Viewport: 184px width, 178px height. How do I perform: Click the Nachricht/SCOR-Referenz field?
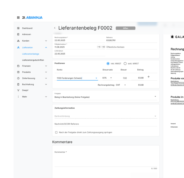pos(106,124)
